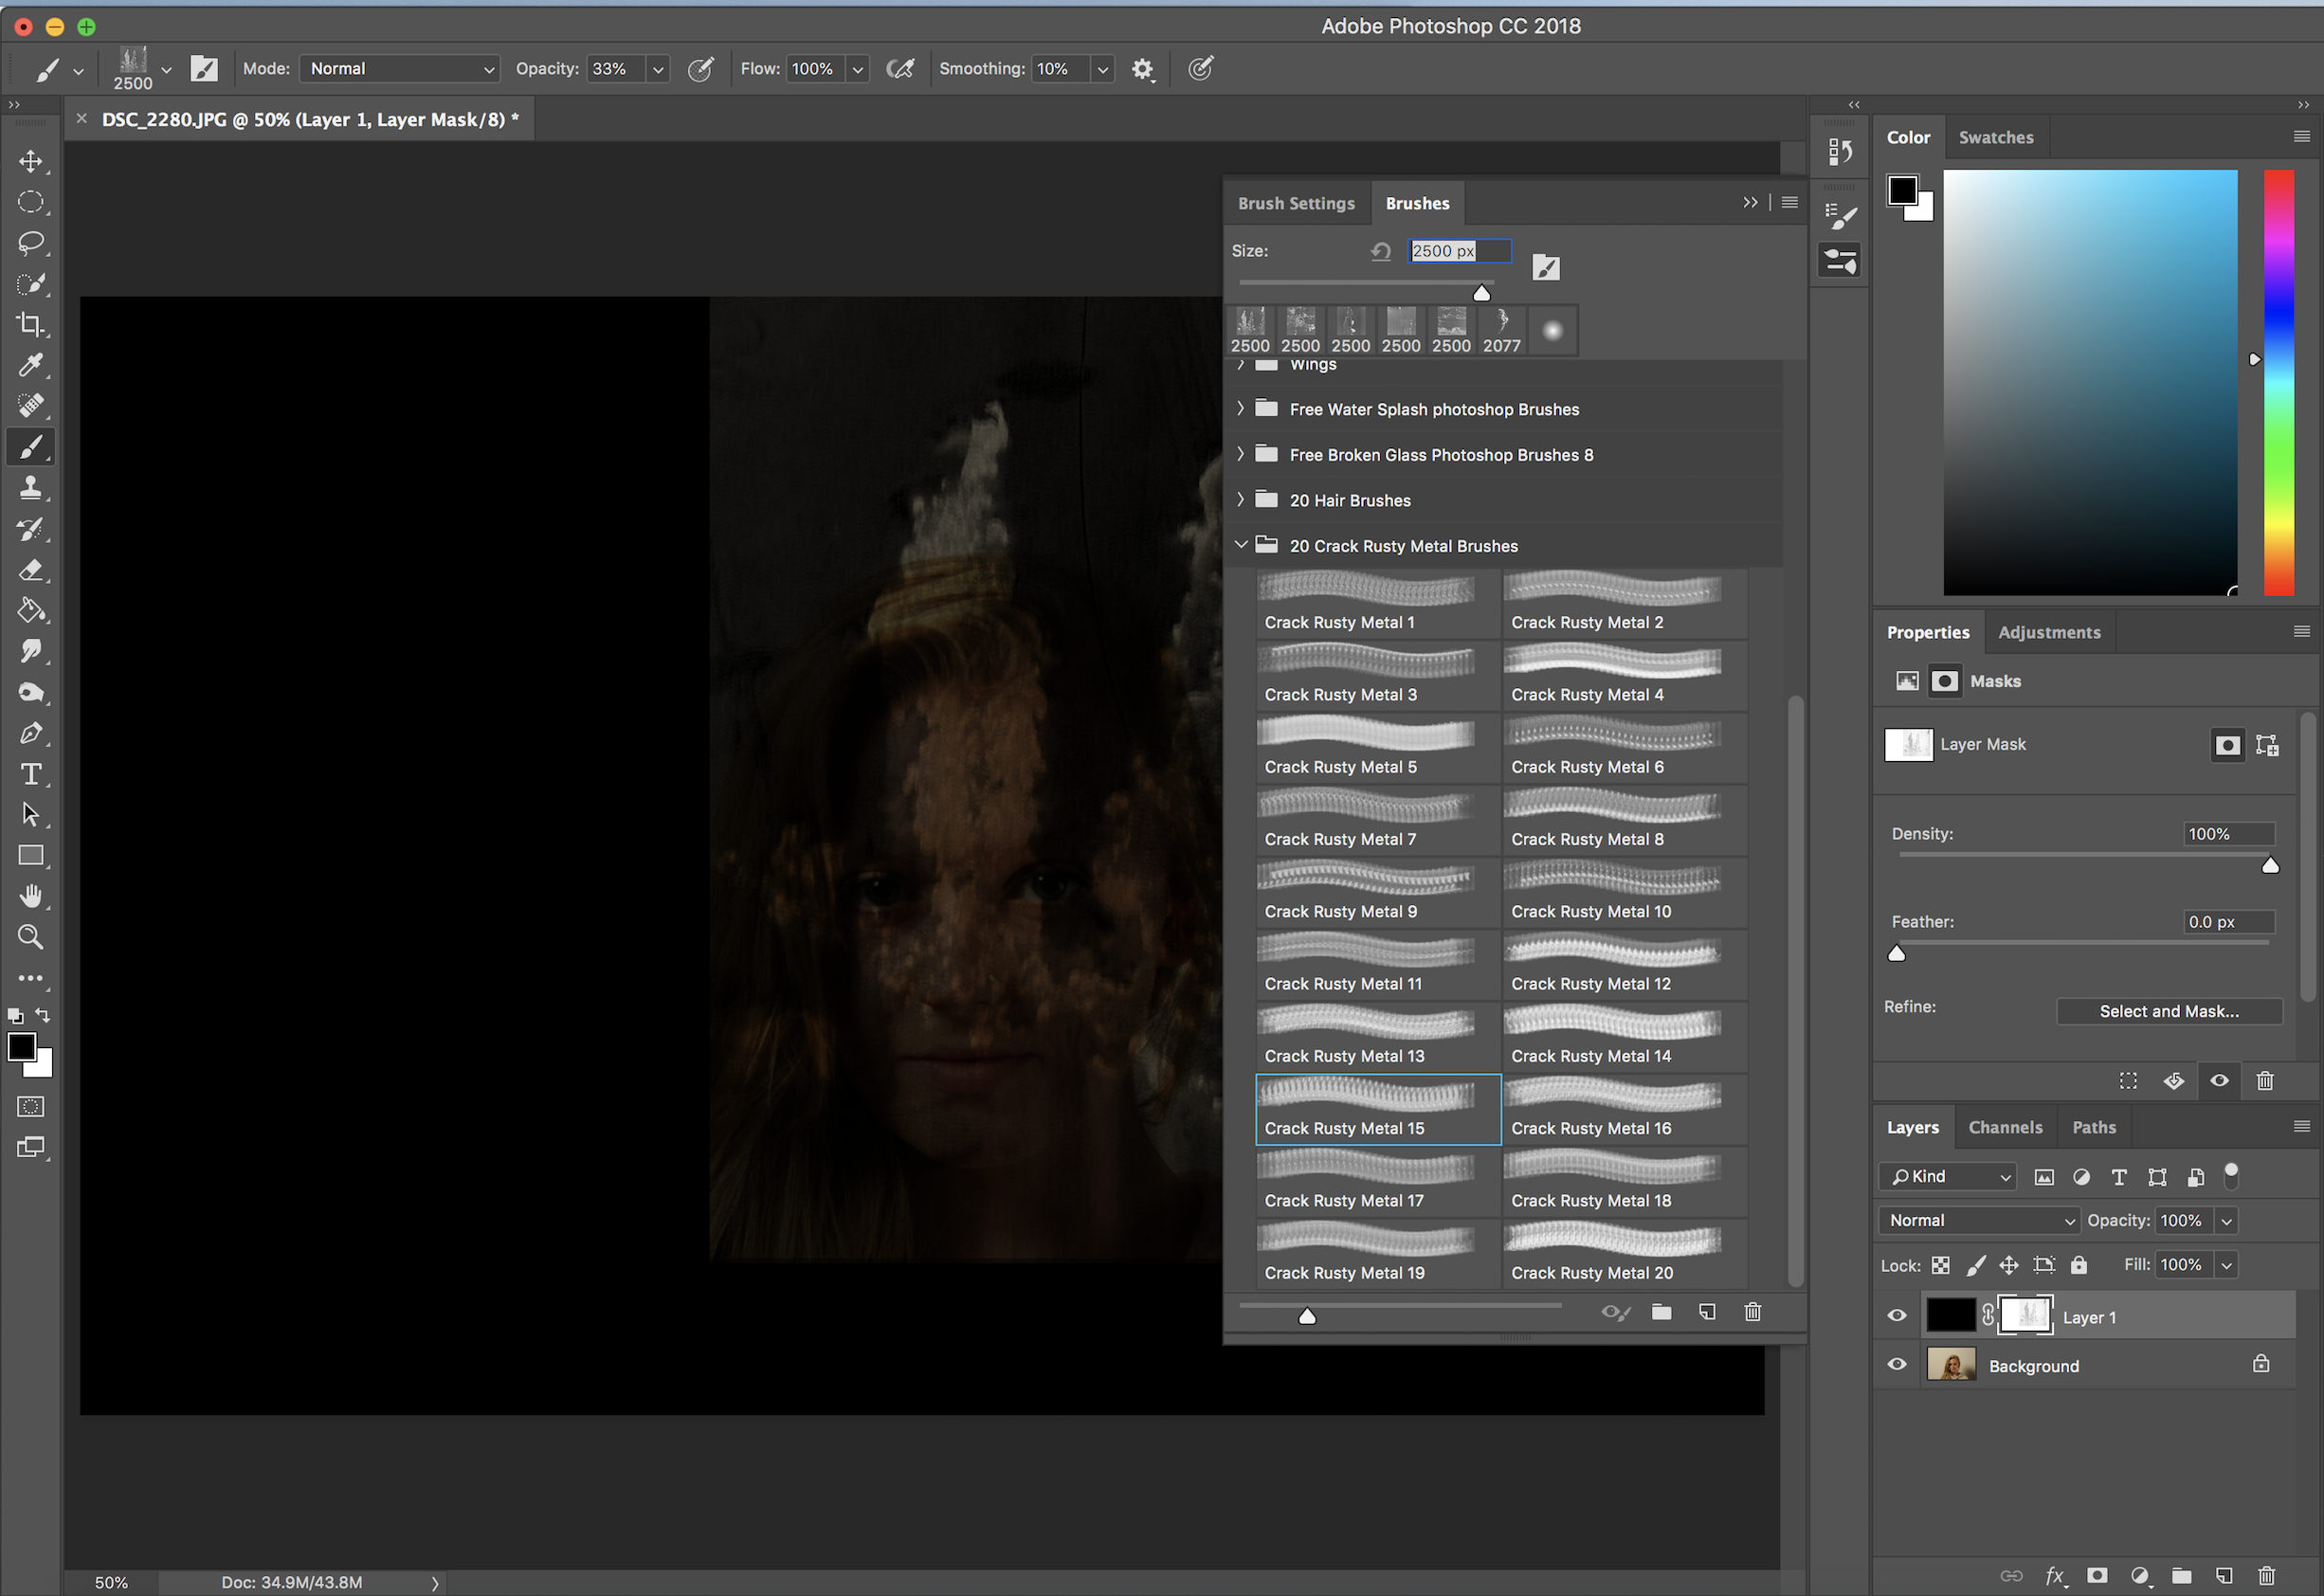The width and height of the screenshot is (2324, 1596).
Task: Select the Paint Bucket tool
Action: 31,611
